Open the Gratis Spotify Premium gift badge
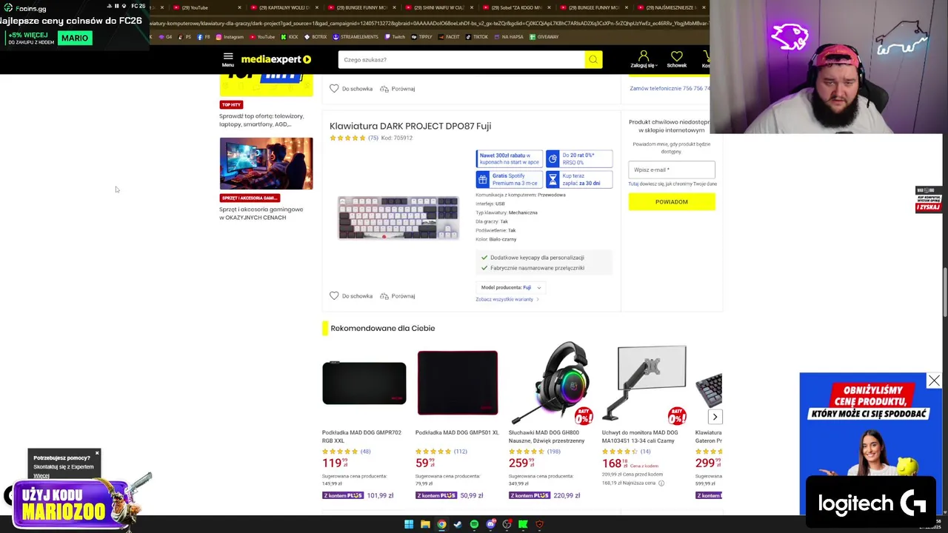The image size is (948, 533). click(x=509, y=180)
